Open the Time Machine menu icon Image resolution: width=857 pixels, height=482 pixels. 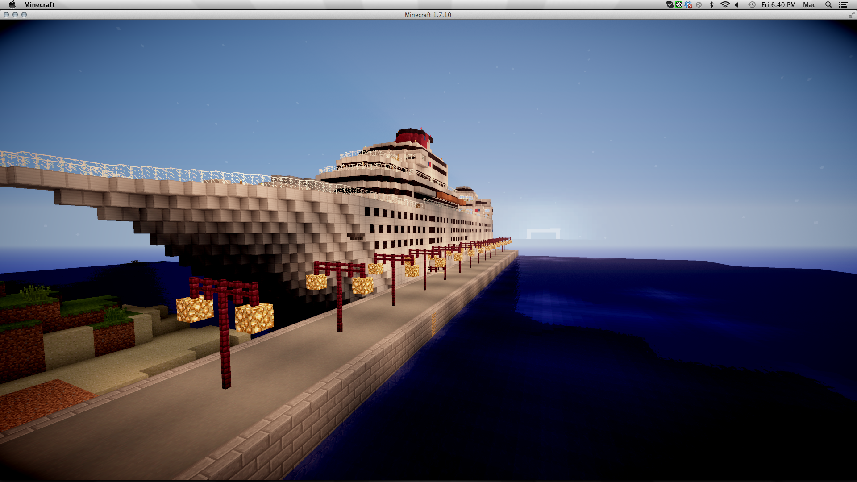[x=752, y=4]
